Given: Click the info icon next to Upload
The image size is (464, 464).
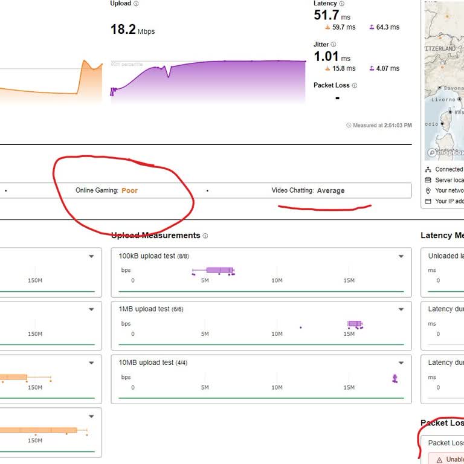Looking at the screenshot, I should 136,4.
